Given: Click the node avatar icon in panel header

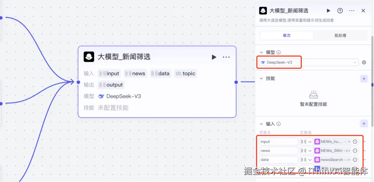Looking at the screenshot, I should [263, 11].
